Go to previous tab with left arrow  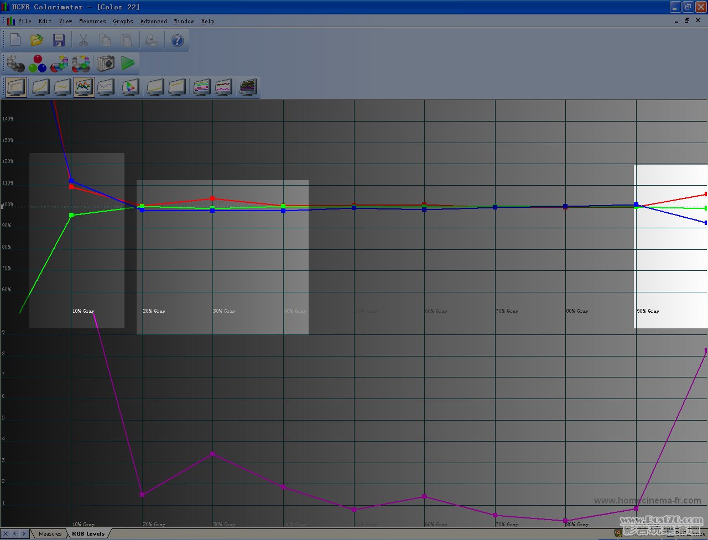click(15, 533)
